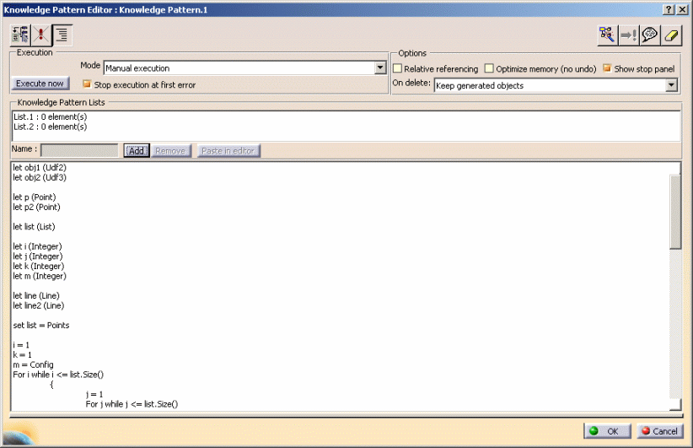Click the Add button next to Name
This screenshot has width=693, height=448.
pos(137,151)
